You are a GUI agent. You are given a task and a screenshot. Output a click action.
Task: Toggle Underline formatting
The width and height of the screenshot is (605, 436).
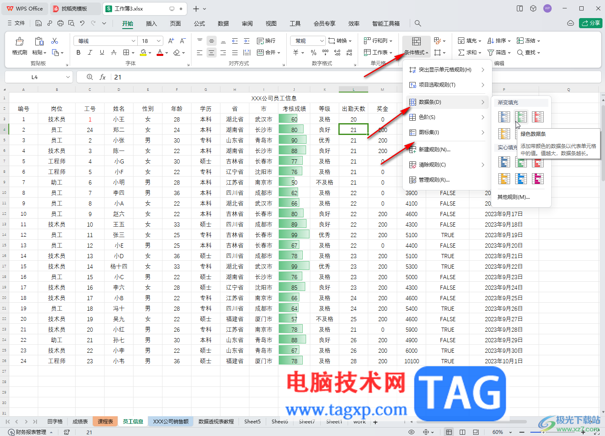(x=102, y=53)
